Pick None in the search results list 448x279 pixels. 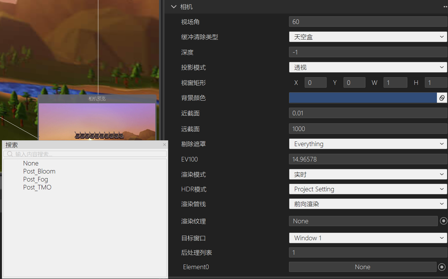(x=31, y=163)
